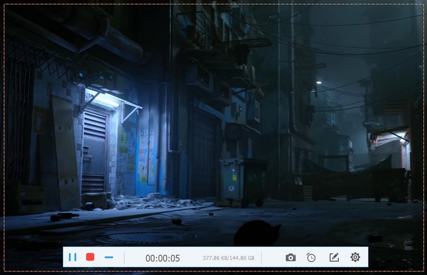The image size is (427, 275).
Task: Click the 00:00:05 elapsed time readout
Action: coord(163,258)
